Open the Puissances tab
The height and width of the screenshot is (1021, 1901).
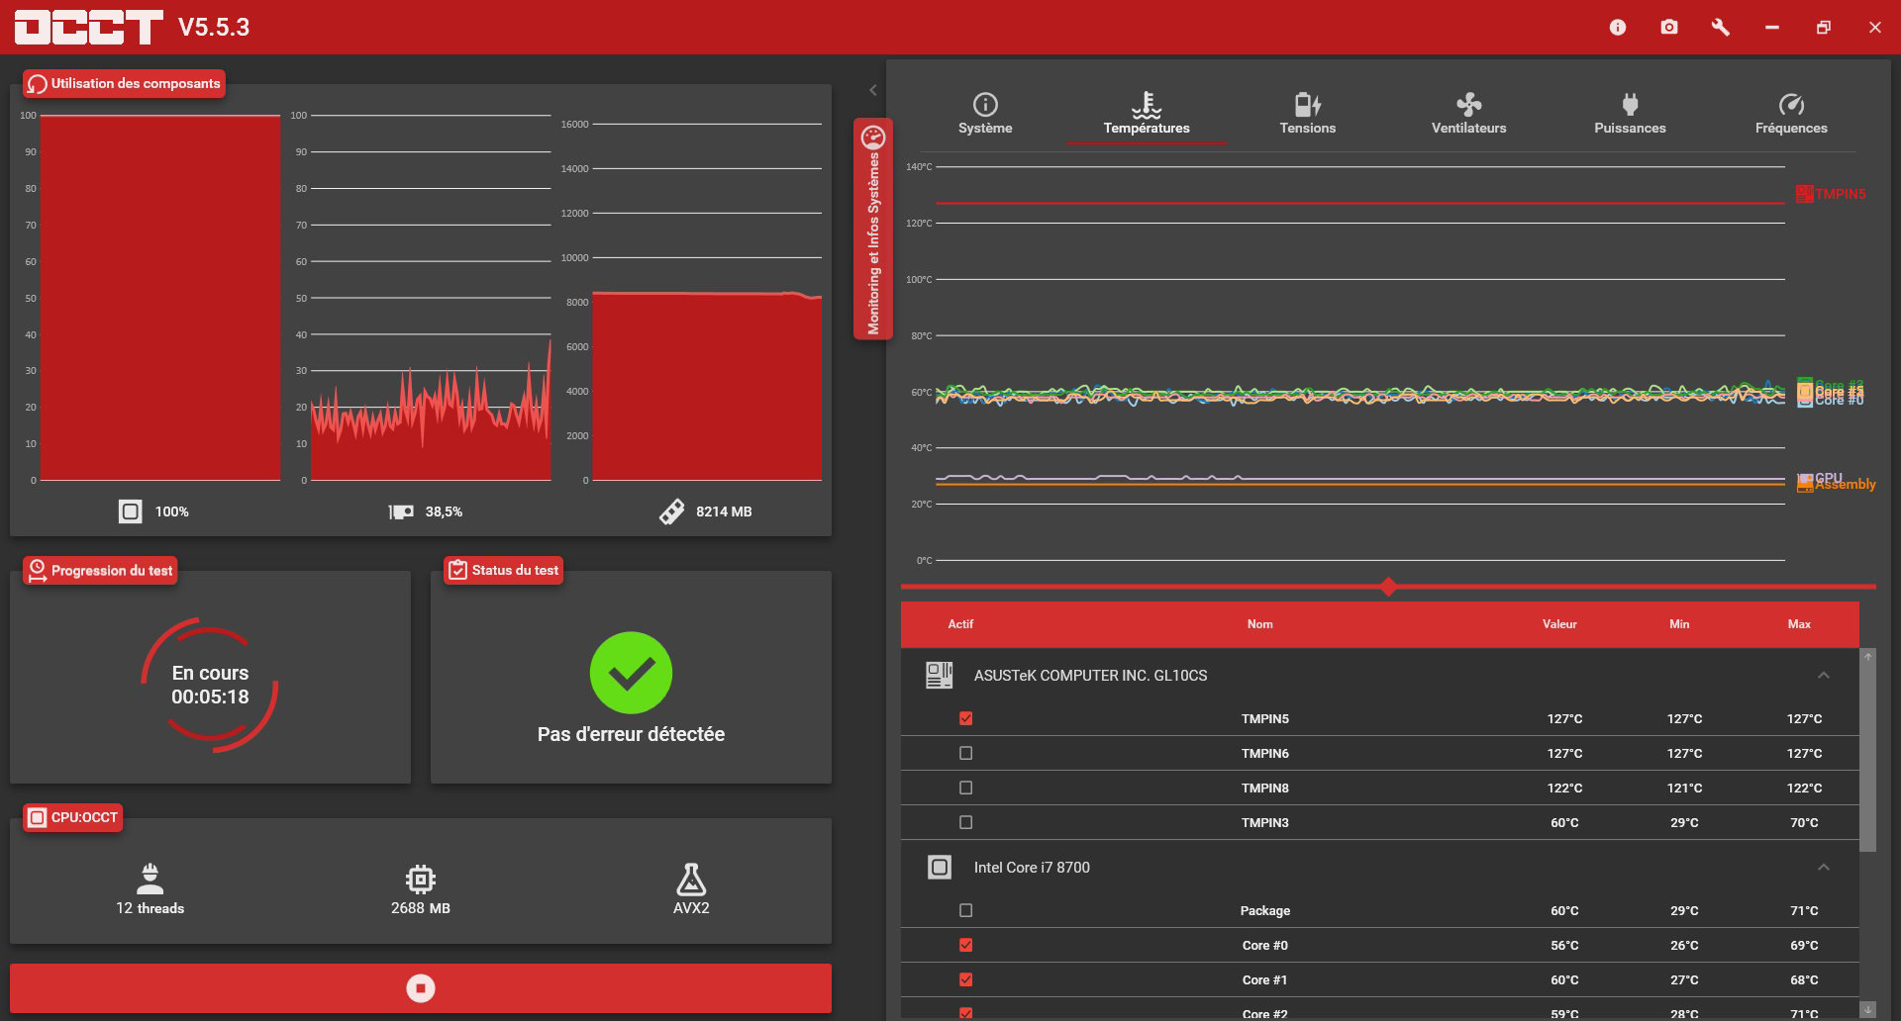click(1630, 115)
